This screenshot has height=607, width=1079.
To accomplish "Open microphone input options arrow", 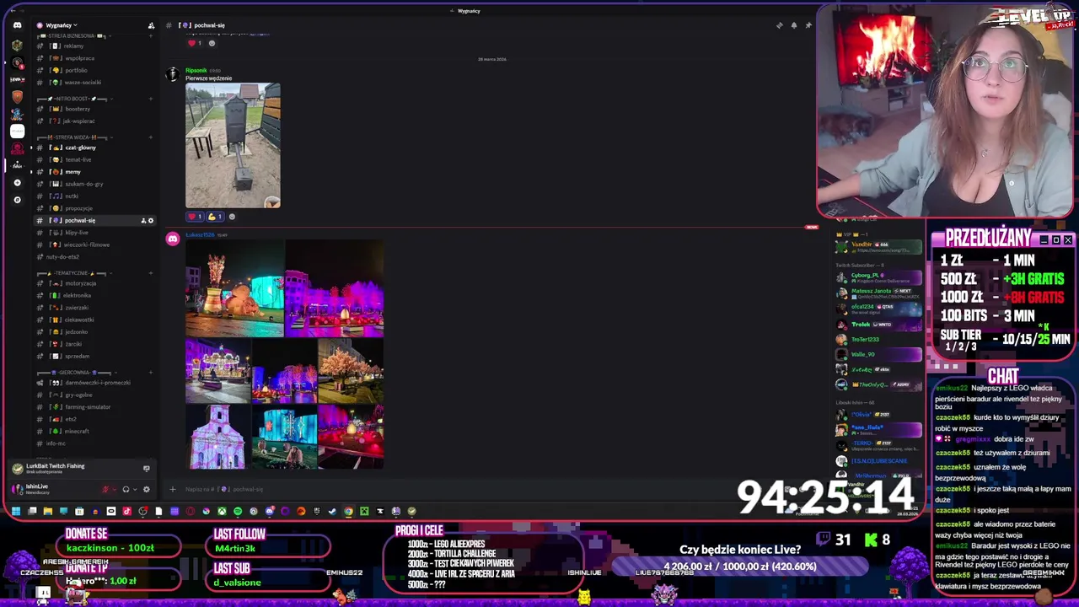I will click(x=115, y=489).
